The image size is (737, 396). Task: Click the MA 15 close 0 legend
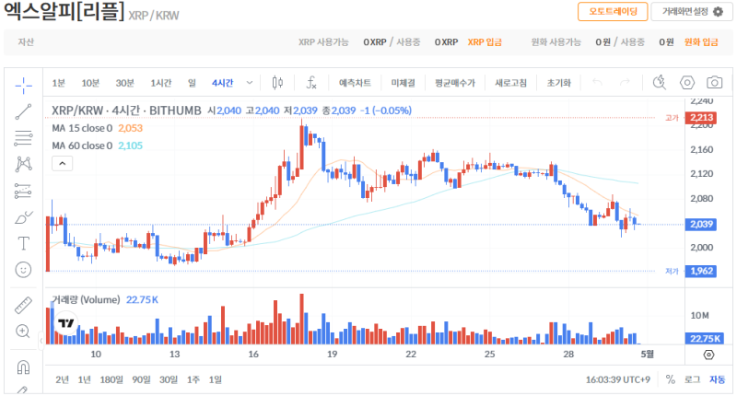coord(82,128)
